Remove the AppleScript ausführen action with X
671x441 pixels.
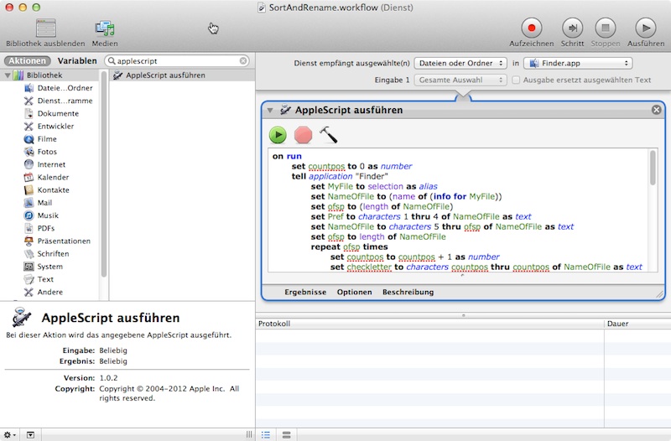(x=656, y=110)
